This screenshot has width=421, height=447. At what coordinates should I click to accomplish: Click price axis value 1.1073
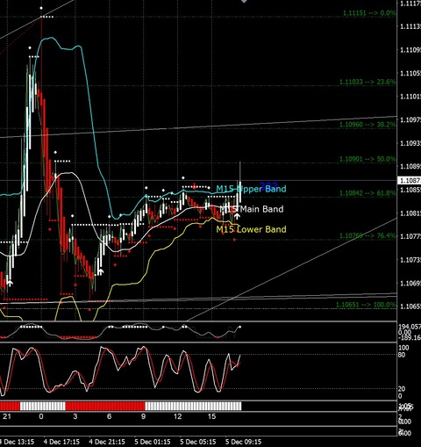click(x=410, y=260)
